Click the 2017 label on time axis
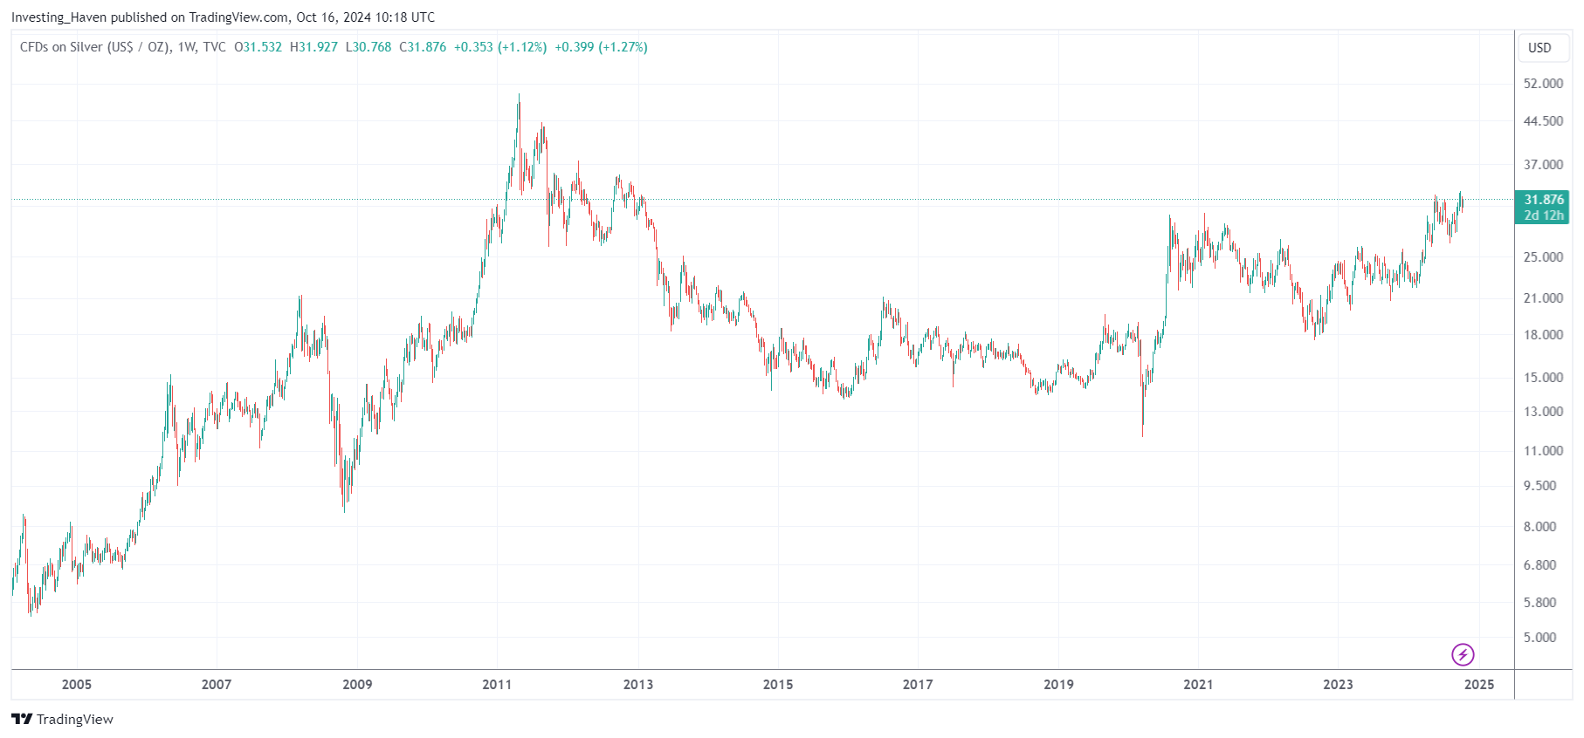Image resolution: width=1584 pixels, height=738 pixels. (918, 685)
